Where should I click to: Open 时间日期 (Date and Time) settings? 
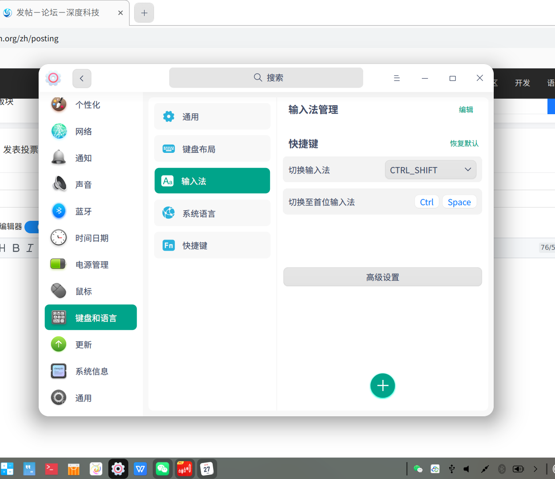(x=91, y=238)
